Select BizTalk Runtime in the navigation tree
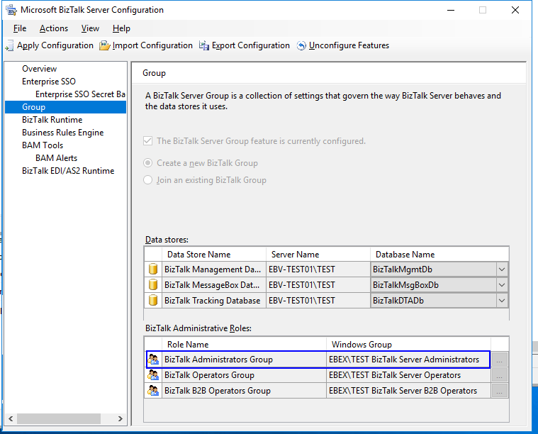538x434 pixels. pos(52,120)
